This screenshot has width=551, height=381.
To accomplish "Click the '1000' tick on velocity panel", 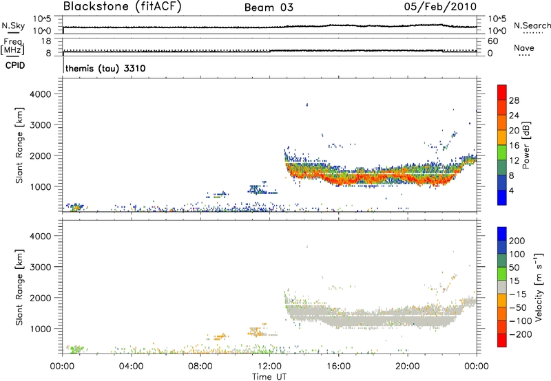I will (41, 329).
